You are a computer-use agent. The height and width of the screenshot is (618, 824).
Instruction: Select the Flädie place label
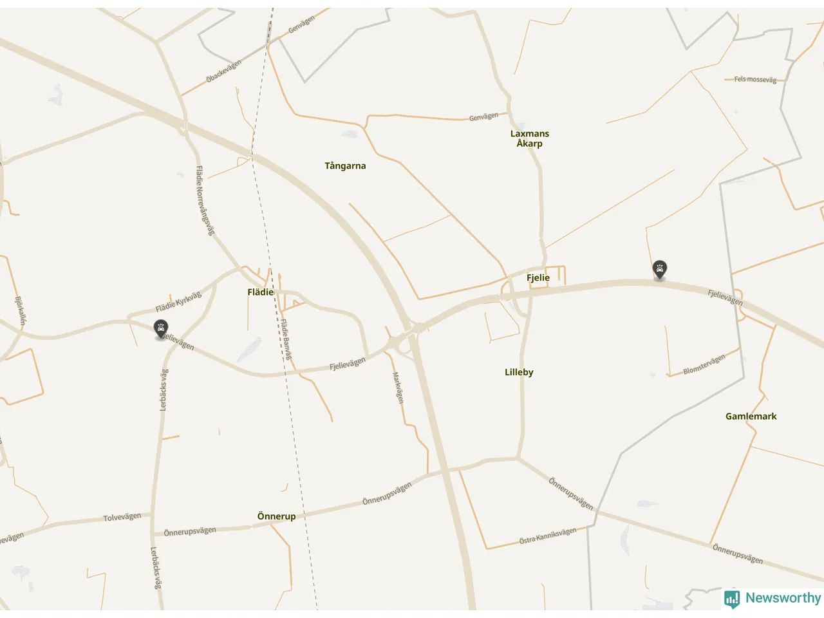click(x=260, y=292)
